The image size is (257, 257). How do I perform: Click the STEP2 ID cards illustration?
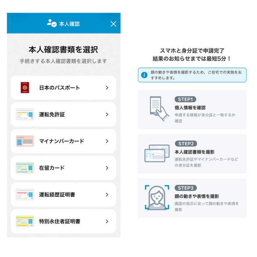[x=157, y=153]
